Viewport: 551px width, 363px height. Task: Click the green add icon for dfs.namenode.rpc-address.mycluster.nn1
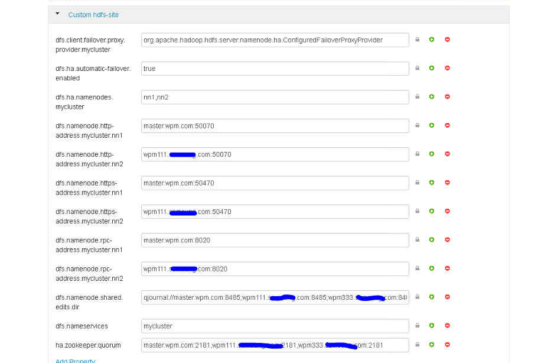432,240
